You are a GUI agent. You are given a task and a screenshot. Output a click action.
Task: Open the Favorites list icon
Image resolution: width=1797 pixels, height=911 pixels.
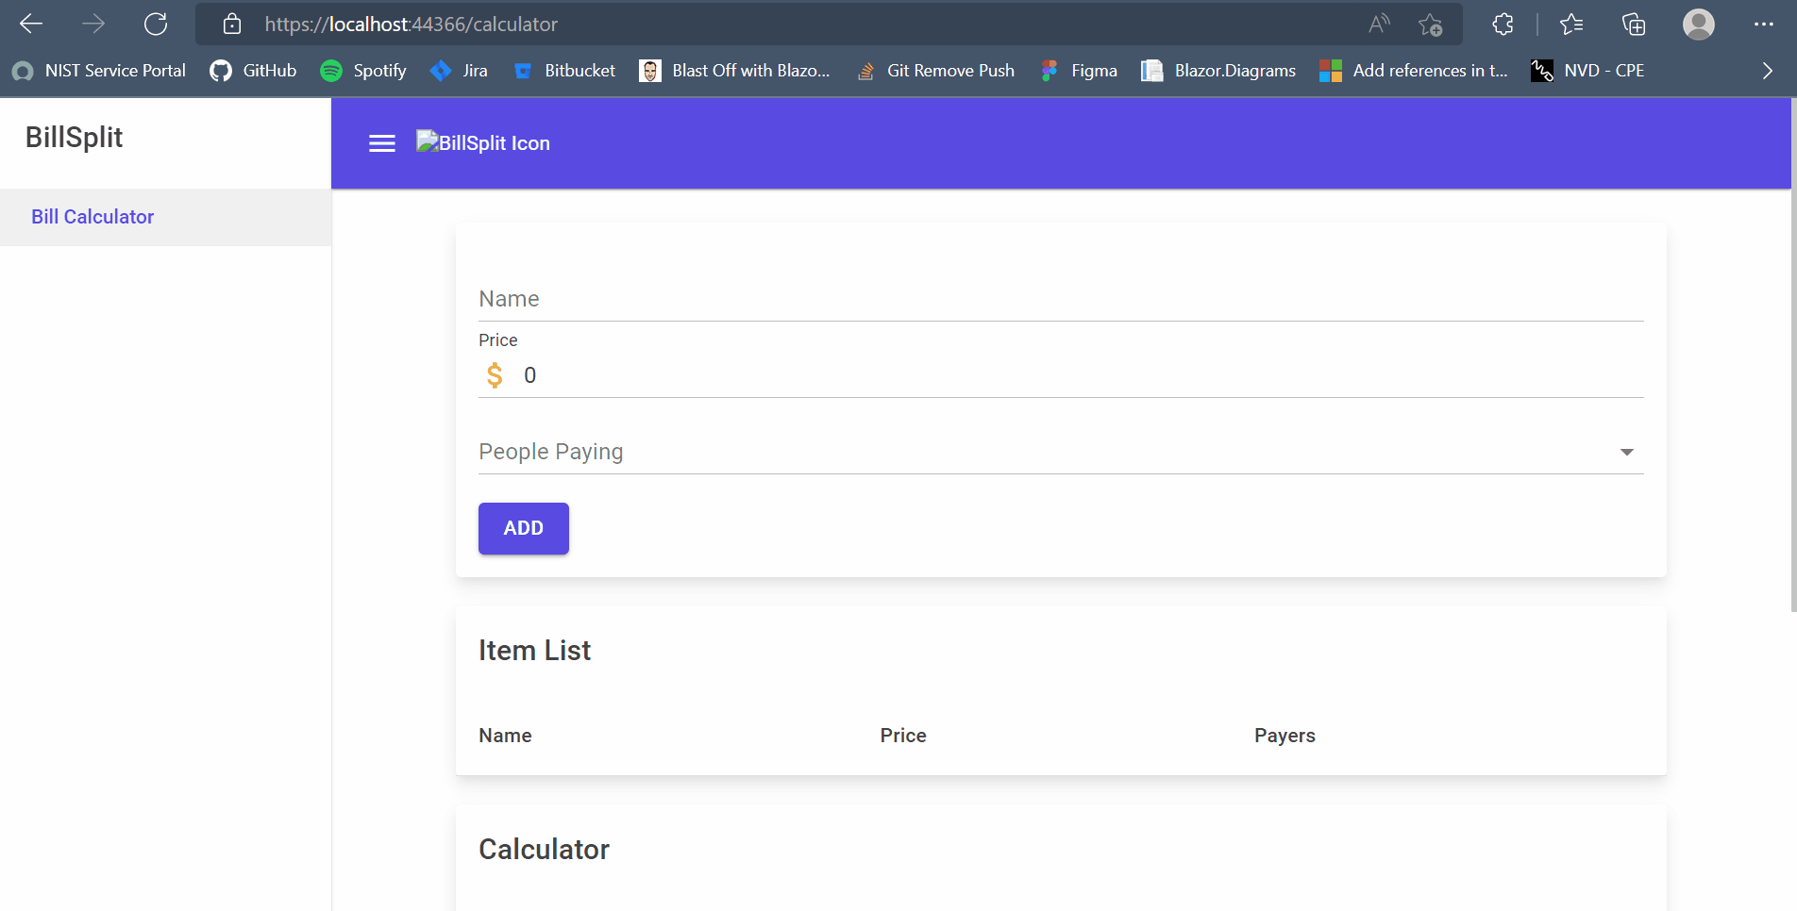coord(1571,25)
